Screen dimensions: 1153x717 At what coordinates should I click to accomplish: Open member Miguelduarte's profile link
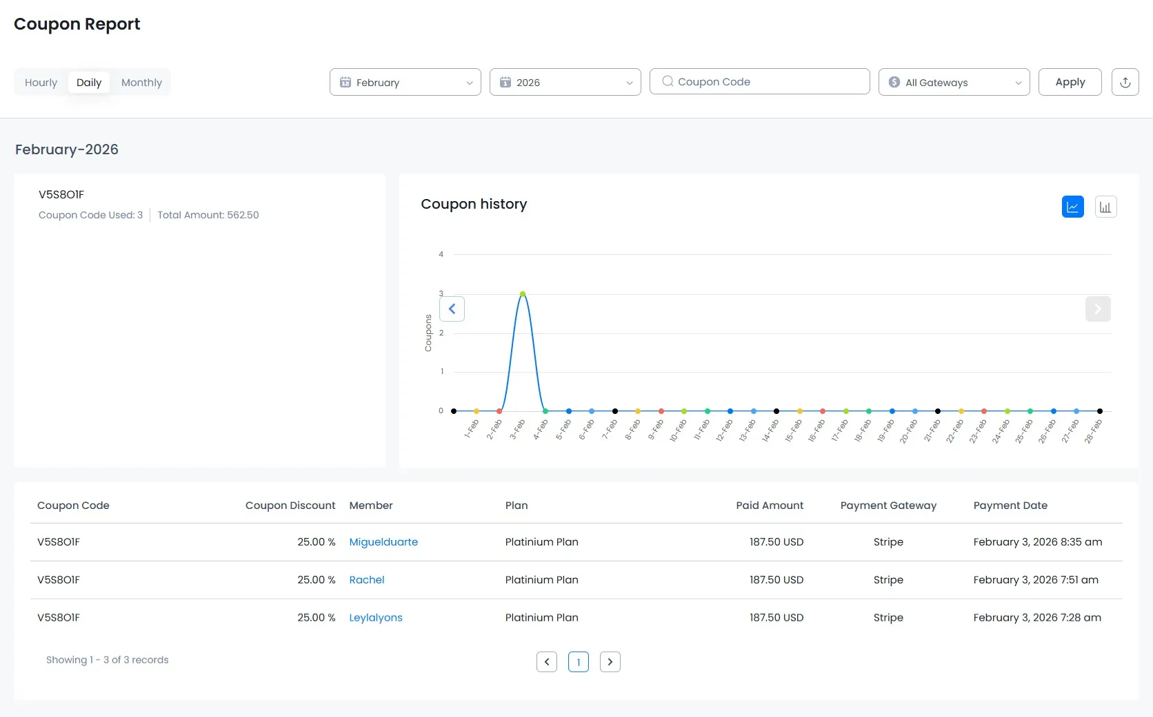pos(383,542)
